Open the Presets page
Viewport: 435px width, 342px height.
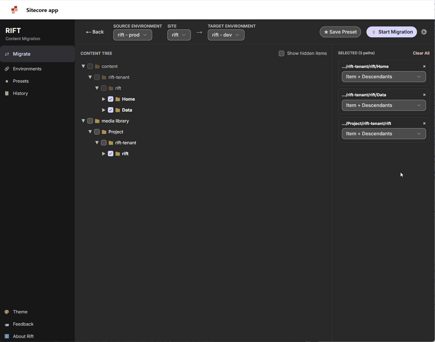(x=37, y=81)
